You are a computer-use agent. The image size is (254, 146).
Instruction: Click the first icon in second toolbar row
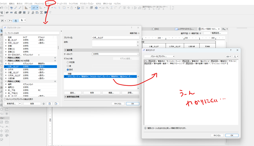click(2, 12)
